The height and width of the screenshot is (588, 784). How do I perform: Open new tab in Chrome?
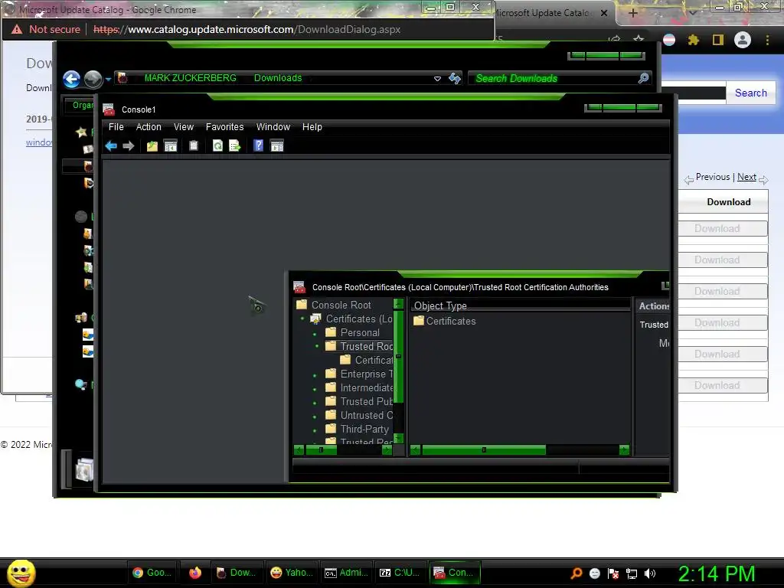(632, 13)
